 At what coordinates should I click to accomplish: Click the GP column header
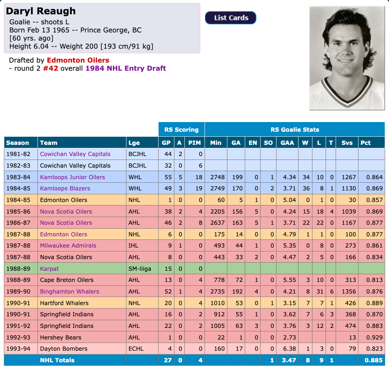[166, 143]
